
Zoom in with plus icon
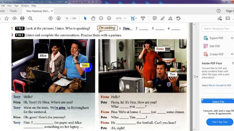tap(109, 19)
